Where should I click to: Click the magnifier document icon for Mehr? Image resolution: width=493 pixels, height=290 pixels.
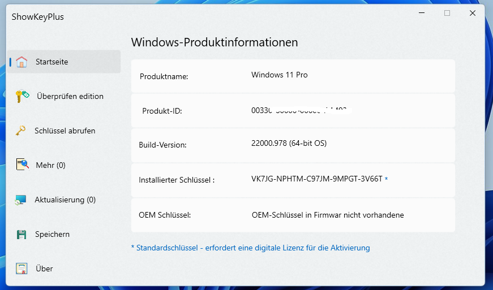pos(22,165)
